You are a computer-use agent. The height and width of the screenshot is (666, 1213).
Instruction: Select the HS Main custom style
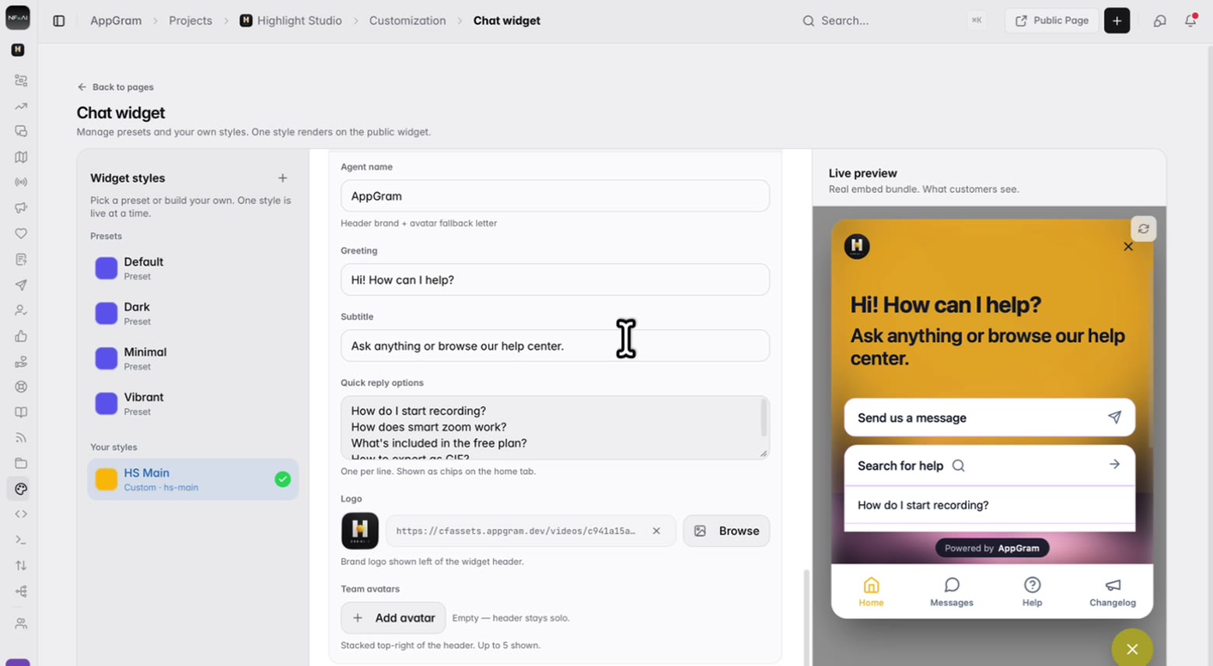pyautogui.click(x=193, y=479)
